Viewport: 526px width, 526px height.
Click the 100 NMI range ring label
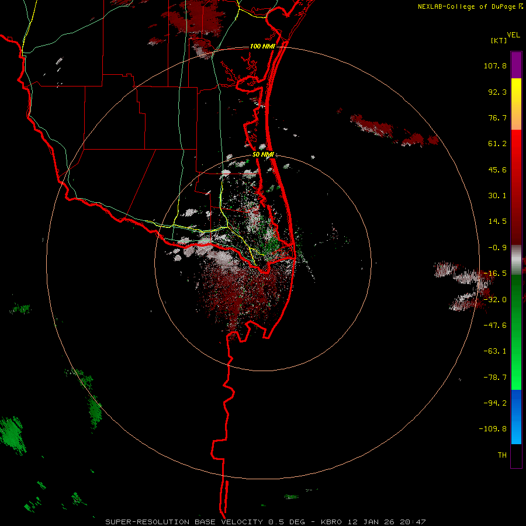click(x=262, y=46)
